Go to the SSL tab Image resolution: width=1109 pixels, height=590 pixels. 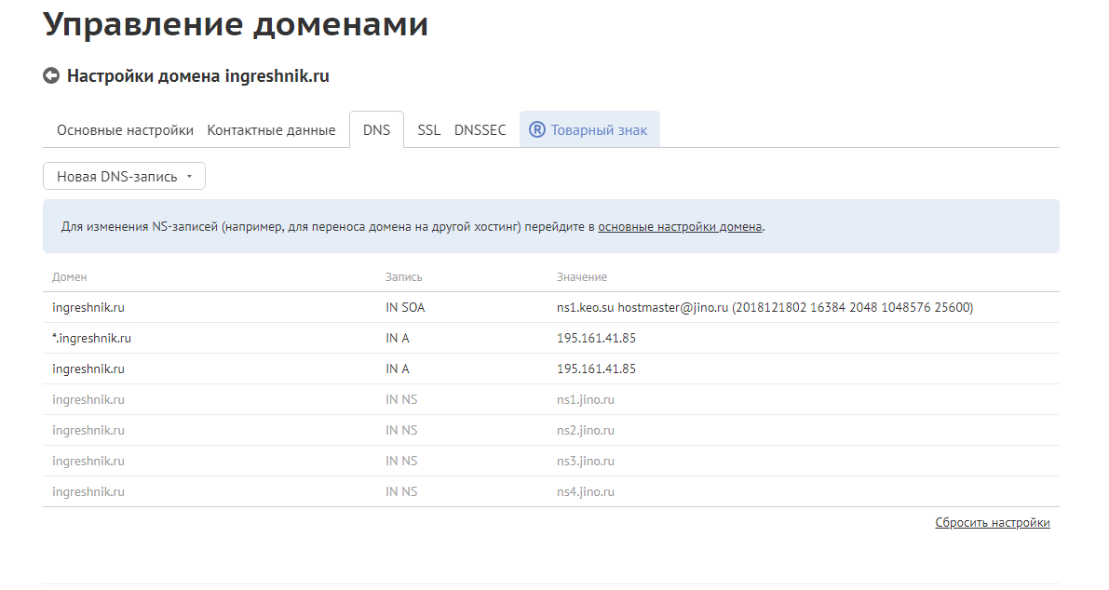(428, 130)
